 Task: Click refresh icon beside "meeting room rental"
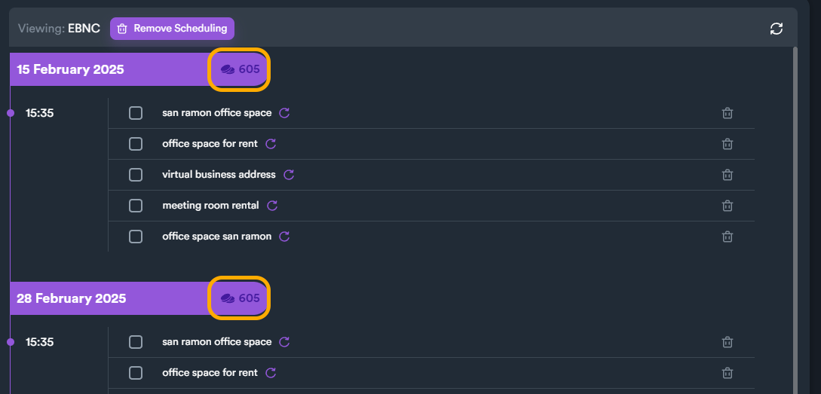pyautogui.click(x=272, y=206)
